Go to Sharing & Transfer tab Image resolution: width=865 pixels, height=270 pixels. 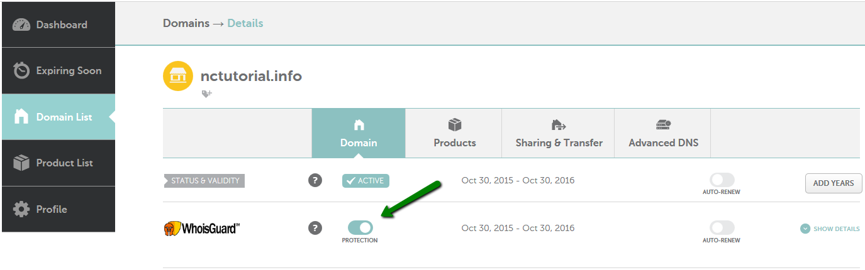pyautogui.click(x=559, y=133)
